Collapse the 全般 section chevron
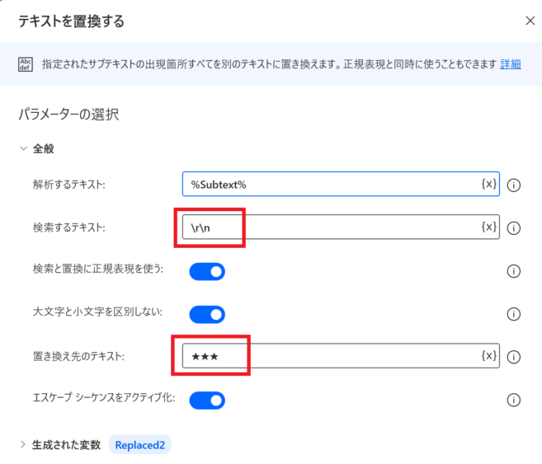 pos(23,148)
